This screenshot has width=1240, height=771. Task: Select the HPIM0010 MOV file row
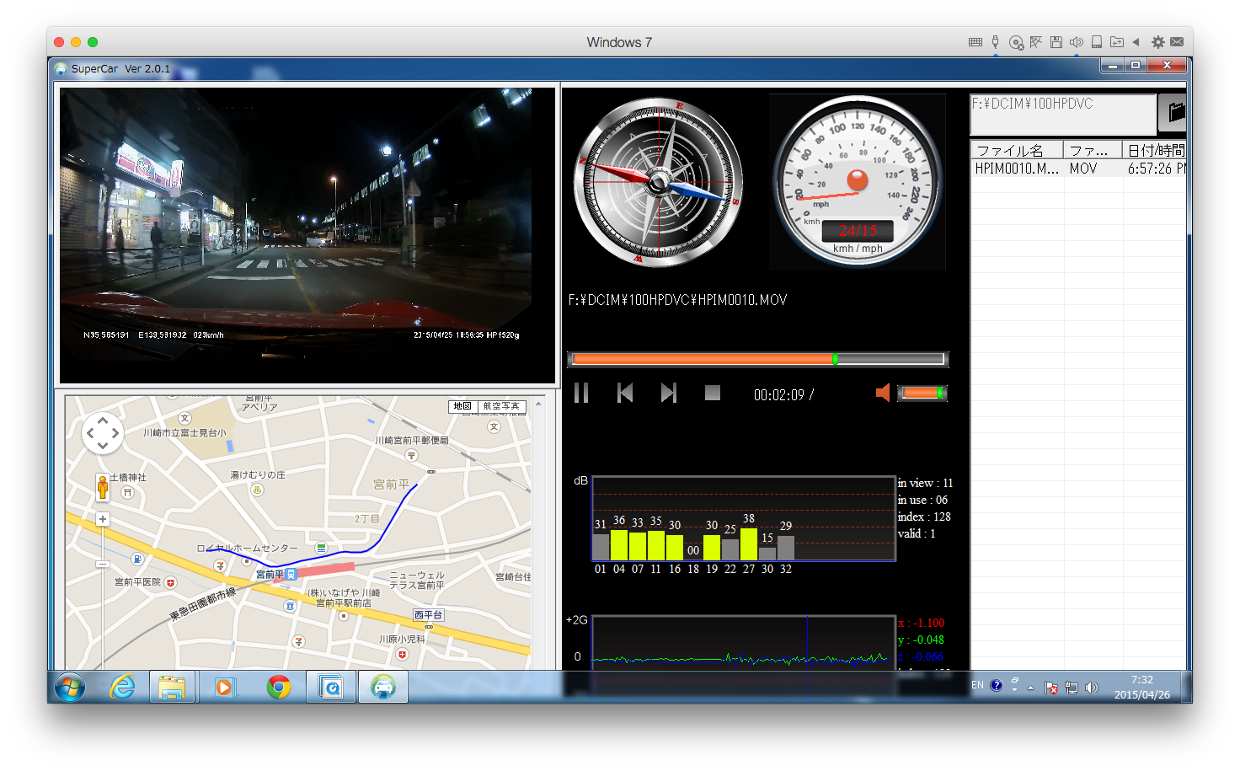tap(1017, 169)
